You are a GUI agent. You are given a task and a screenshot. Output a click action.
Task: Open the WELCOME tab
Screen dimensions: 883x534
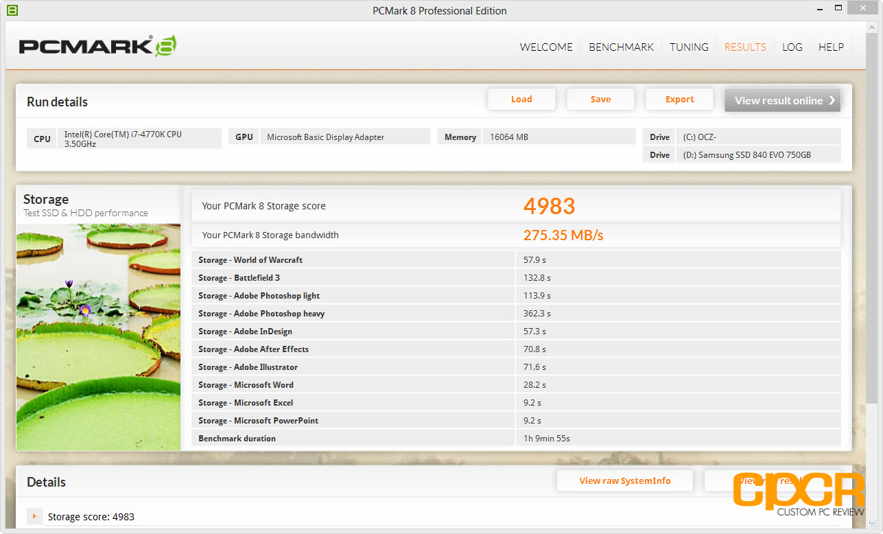(x=546, y=47)
